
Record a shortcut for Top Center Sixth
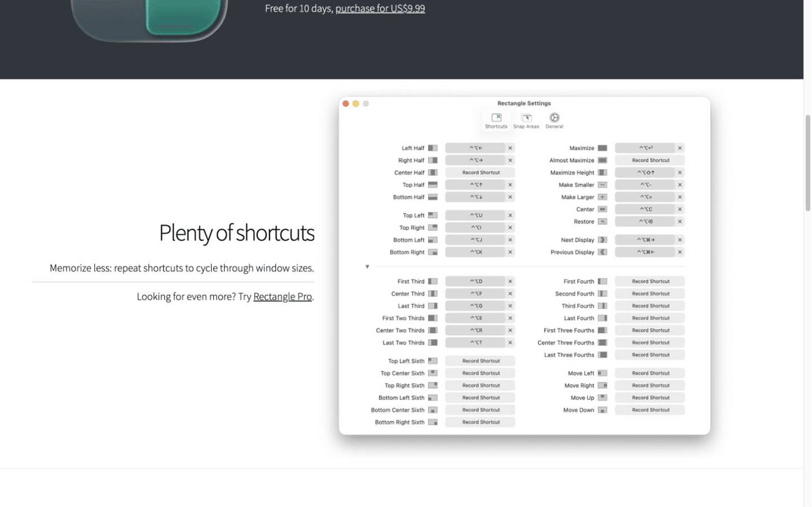[480, 373]
